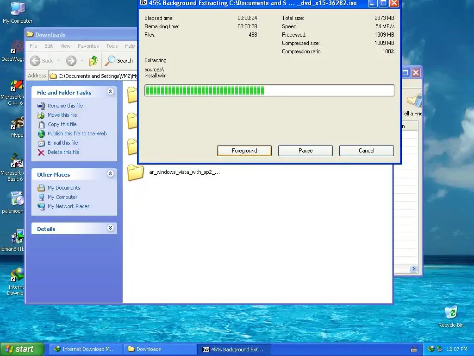Open the Favorites menu in the Downloads window

point(88,46)
